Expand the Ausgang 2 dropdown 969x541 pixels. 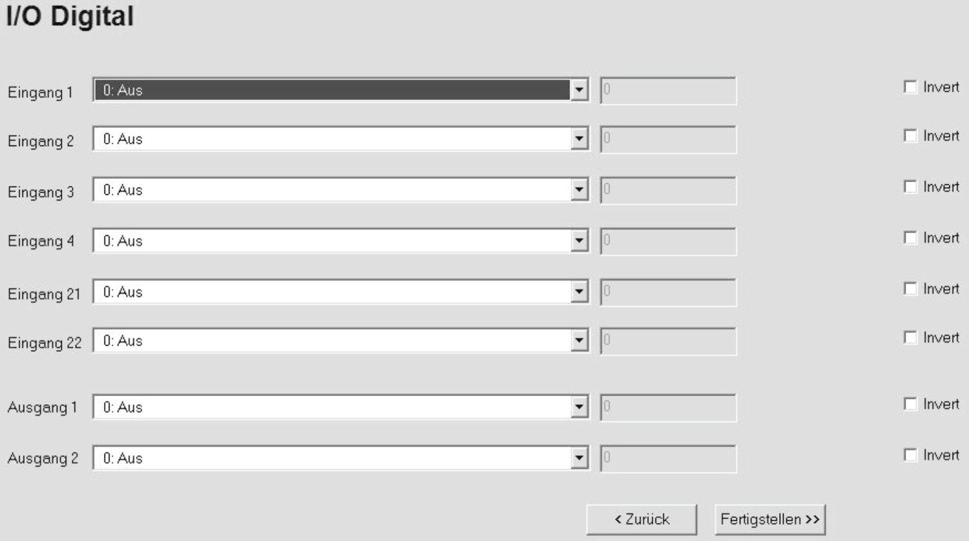click(579, 458)
